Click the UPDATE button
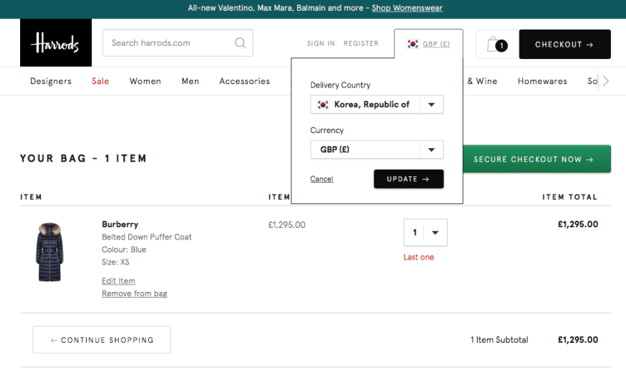This screenshot has width=626, height=371. click(x=409, y=179)
